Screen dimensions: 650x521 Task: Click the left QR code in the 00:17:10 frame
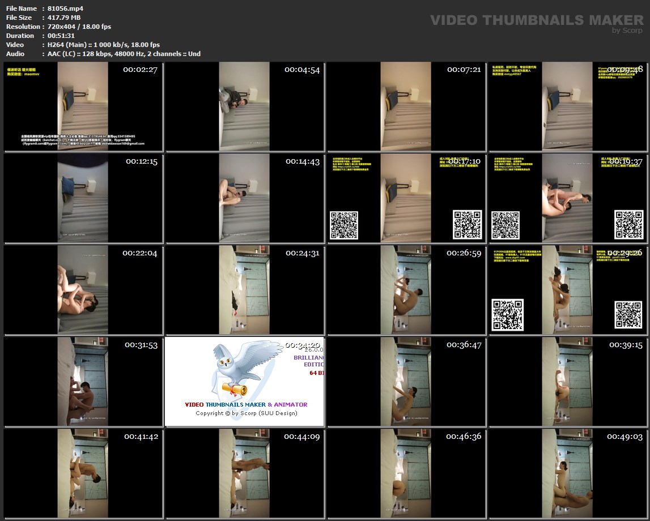coord(344,225)
